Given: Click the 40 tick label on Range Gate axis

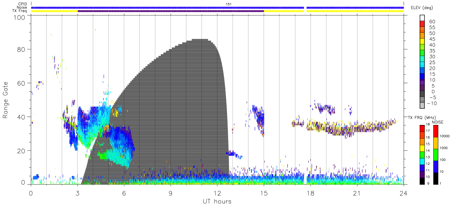Looking at the screenshot, I should coord(21,117).
